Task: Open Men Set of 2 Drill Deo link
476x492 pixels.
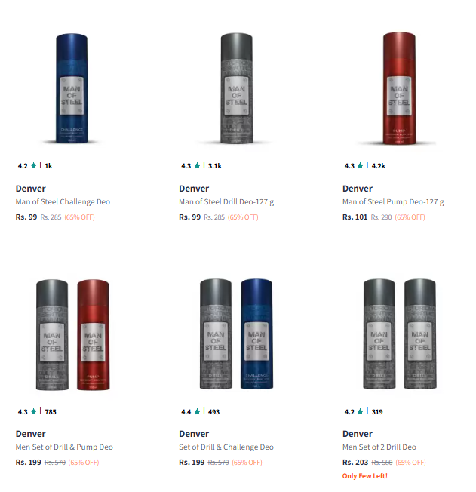Action: point(379,447)
